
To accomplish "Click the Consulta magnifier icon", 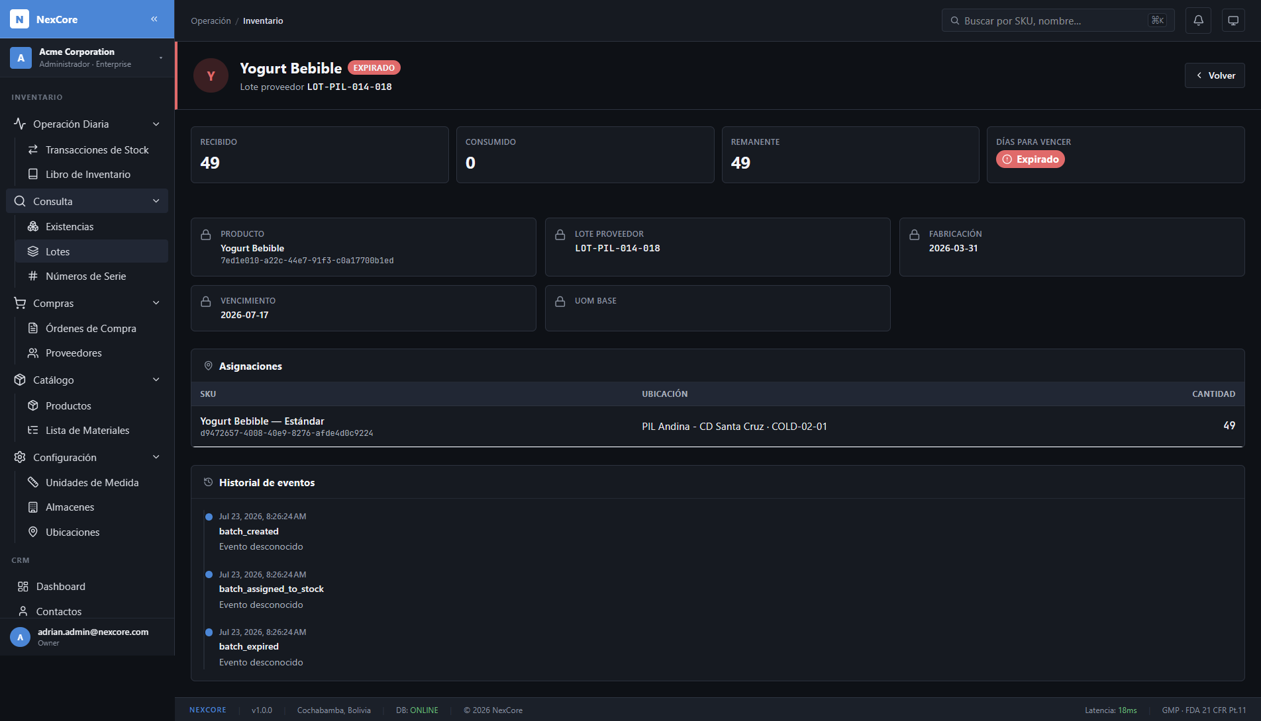I will click(20, 202).
